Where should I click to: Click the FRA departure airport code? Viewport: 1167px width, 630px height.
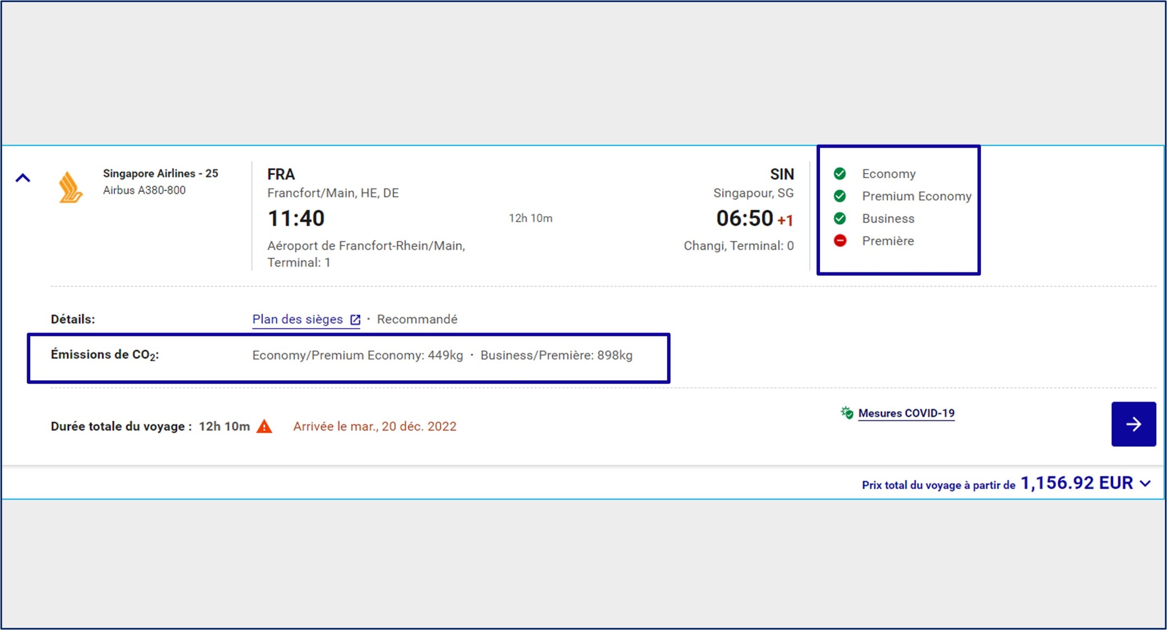[281, 174]
